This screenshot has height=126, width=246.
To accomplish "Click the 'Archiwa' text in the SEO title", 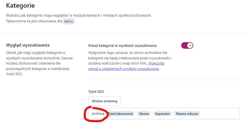I will point(98,114).
